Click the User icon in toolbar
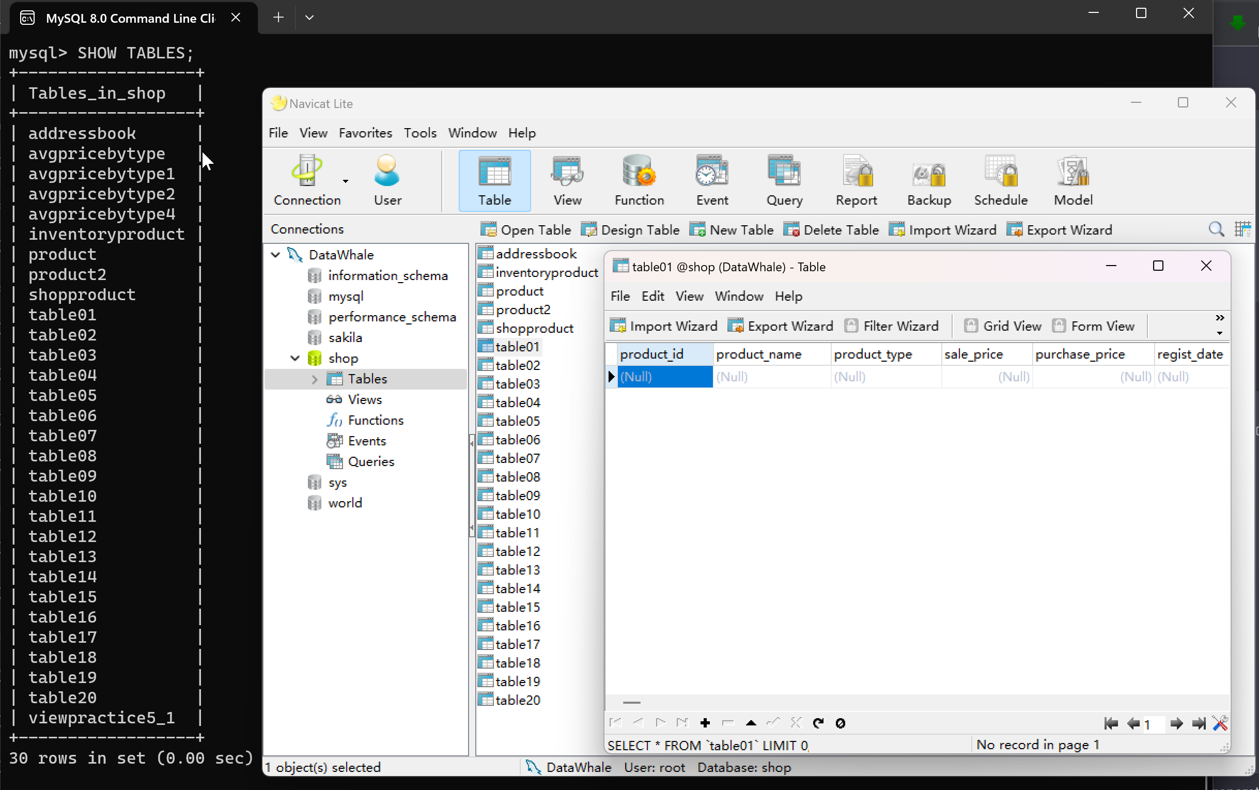 [x=387, y=180]
